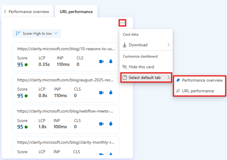Click the 0.35s LCP value

tap(44, 64)
